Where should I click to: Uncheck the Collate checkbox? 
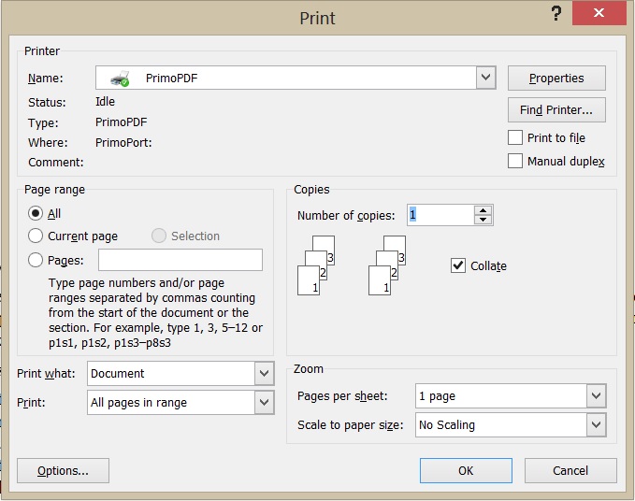click(458, 265)
